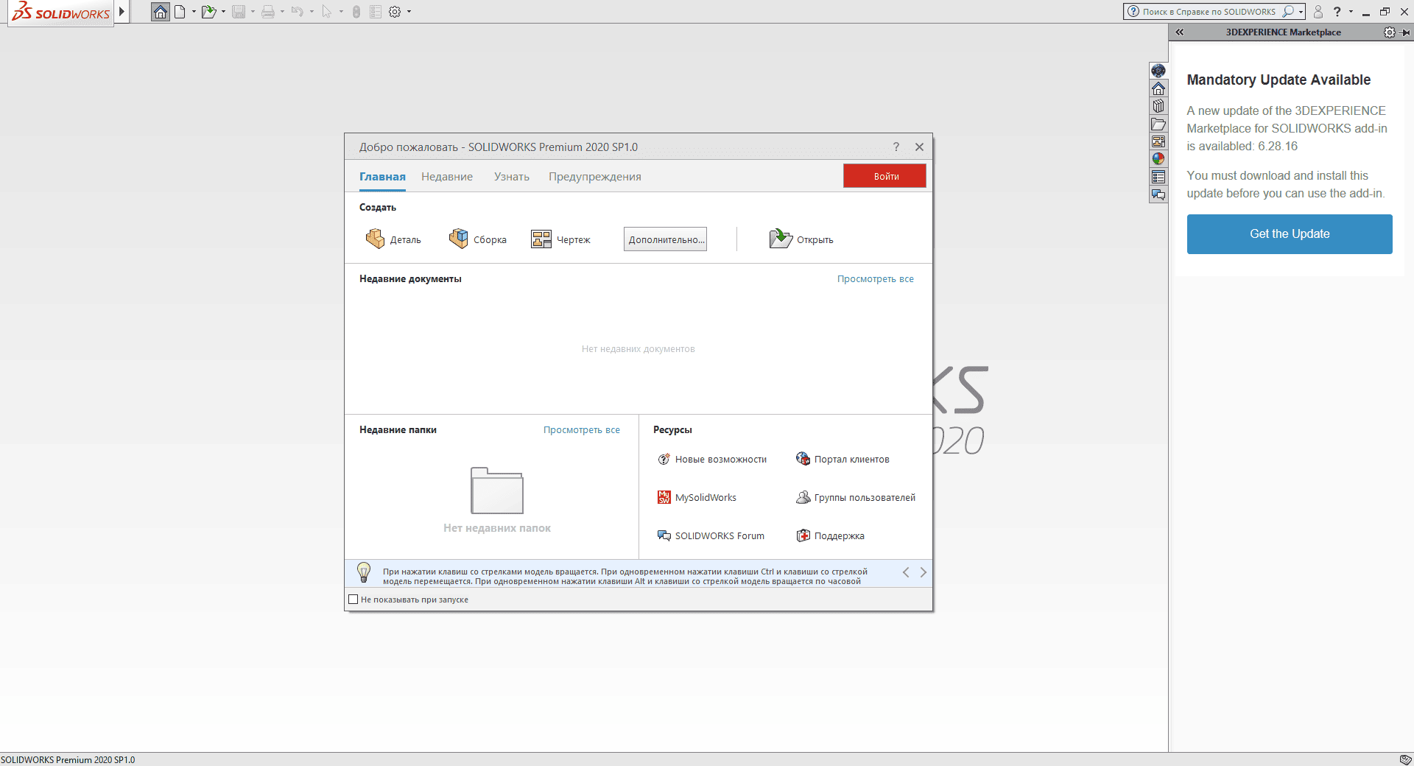Click Открыть to open a file

pyautogui.click(x=801, y=239)
